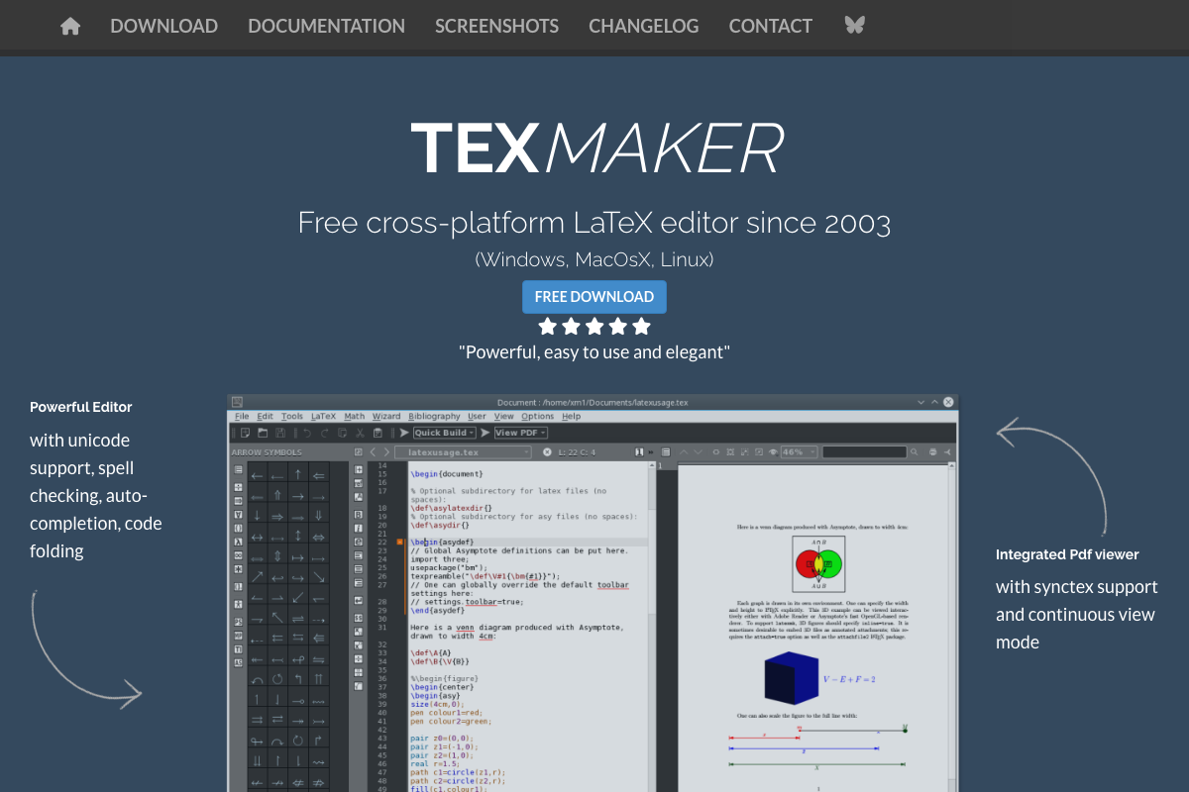Click Save floppy icon in Texmaker toolbar
Screen dimensions: 1189x792
280,433
